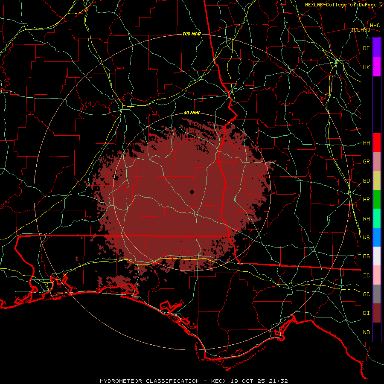Click the IC light pink legend block

point(377,275)
